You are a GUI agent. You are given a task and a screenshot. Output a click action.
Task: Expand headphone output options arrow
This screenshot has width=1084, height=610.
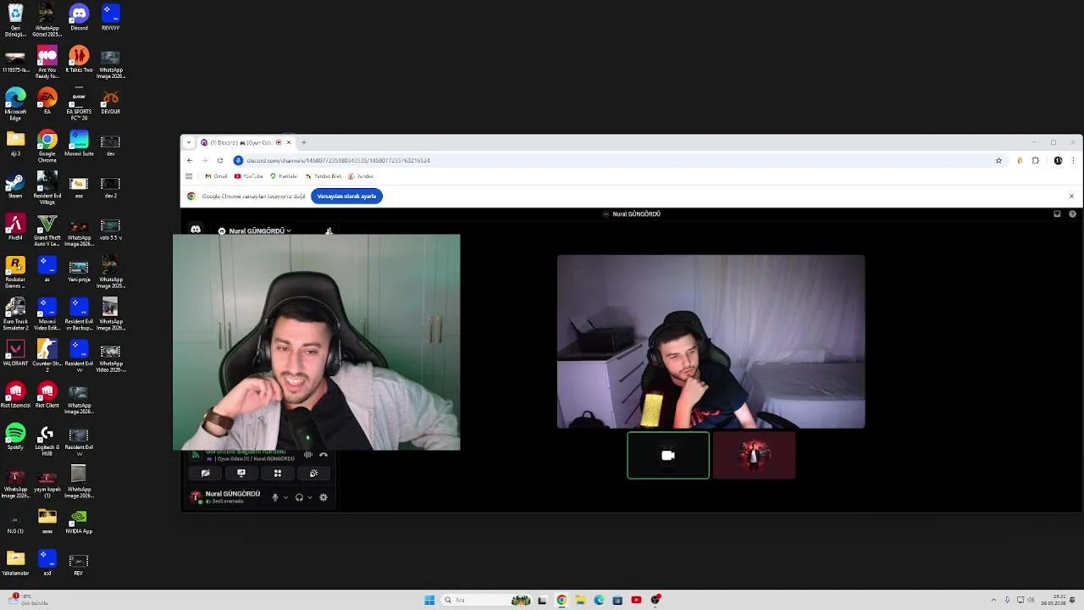tap(310, 497)
